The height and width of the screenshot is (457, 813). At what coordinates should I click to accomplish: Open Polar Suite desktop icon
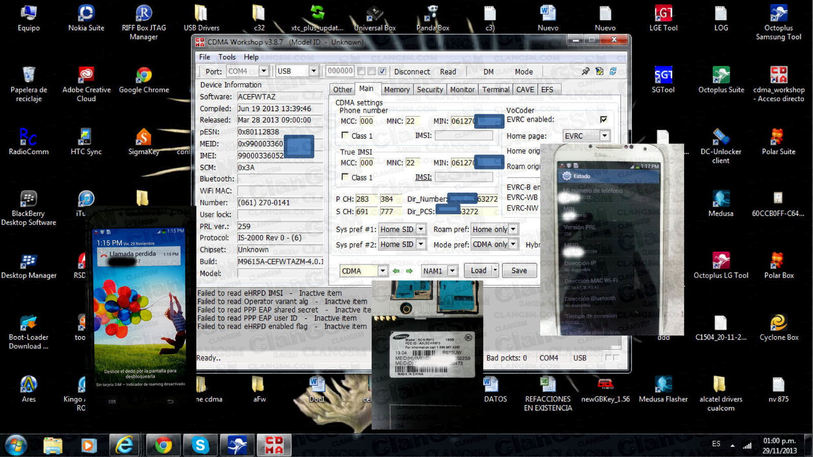(778, 142)
